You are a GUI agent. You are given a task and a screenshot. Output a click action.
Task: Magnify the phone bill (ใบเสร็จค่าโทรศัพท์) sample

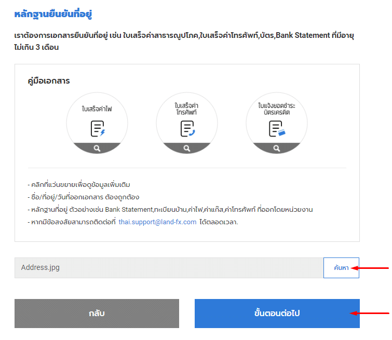tap(187, 148)
